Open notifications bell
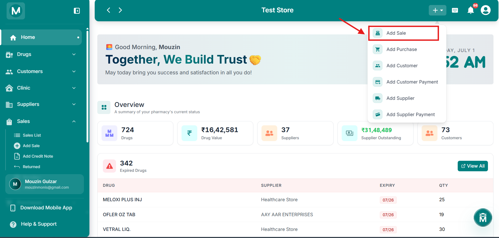This screenshot has height=238, width=499. 471,10
